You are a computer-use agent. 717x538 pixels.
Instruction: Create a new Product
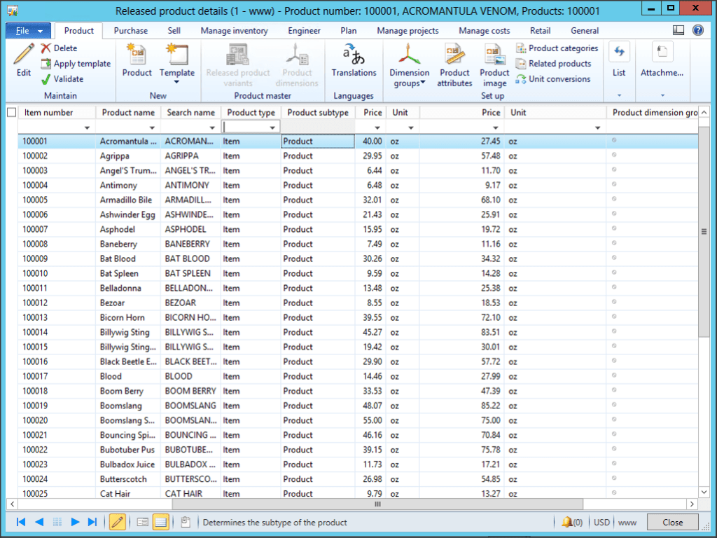click(137, 63)
